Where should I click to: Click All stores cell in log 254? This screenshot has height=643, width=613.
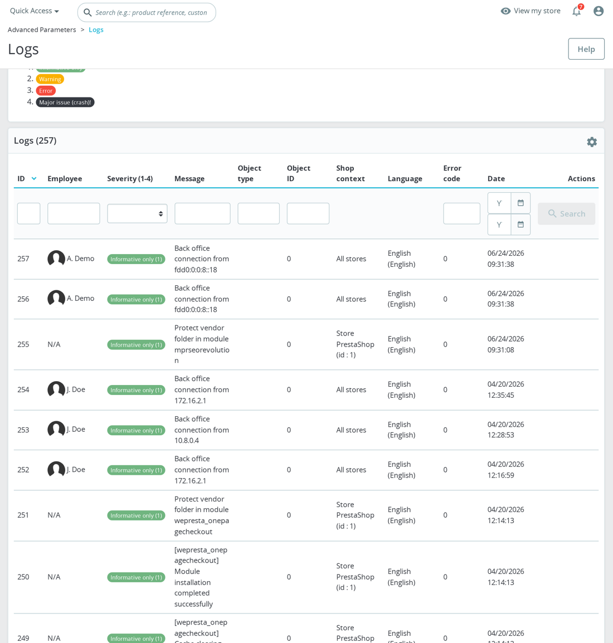click(x=351, y=389)
